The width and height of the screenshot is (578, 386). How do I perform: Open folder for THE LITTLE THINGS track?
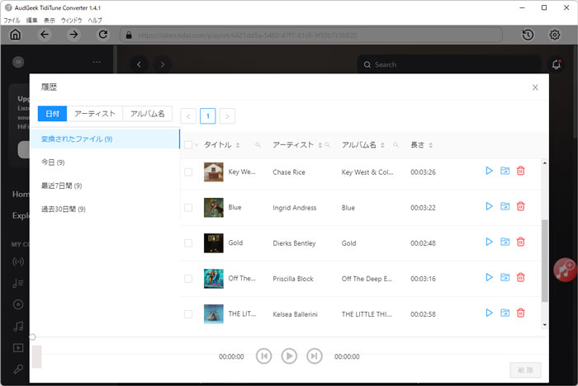coord(505,313)
